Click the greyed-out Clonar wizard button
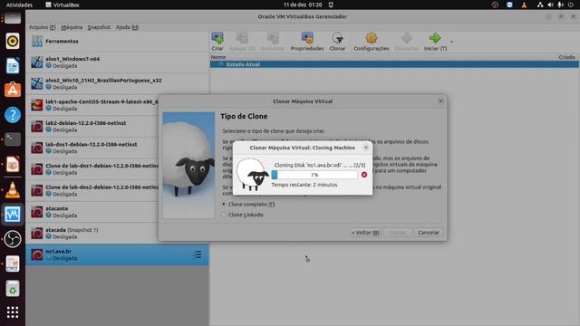580x326 pixels. [398, 233]
